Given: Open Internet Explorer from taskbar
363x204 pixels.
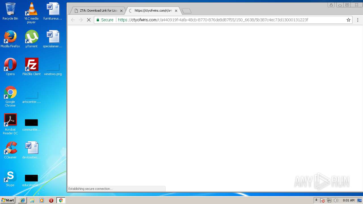Looking at the screenshot, I should pyautogui.click(x=22, y=200).
